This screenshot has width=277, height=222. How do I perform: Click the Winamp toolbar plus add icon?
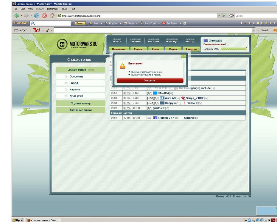coord(185,23)
